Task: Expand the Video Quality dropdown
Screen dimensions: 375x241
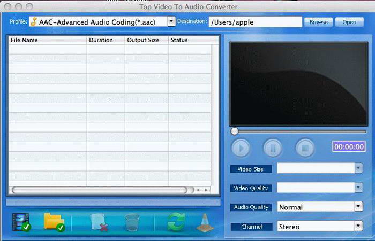Action: [358, 188]
